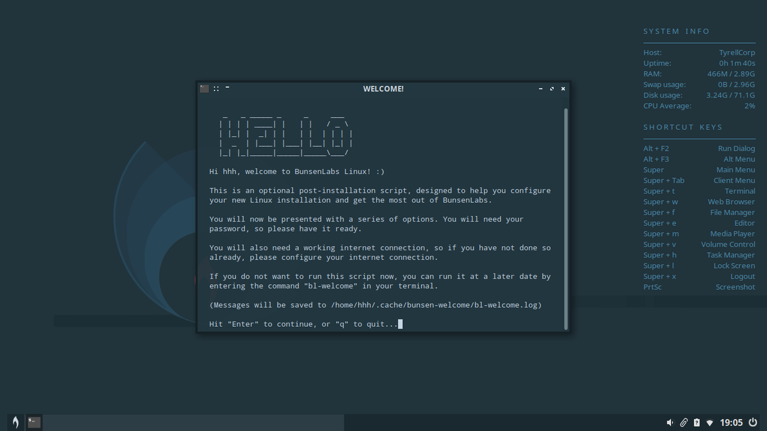Screen dimensions: 767x431
Task: Toggle the all-desktops dots button in the title bar
Action: 216,89
